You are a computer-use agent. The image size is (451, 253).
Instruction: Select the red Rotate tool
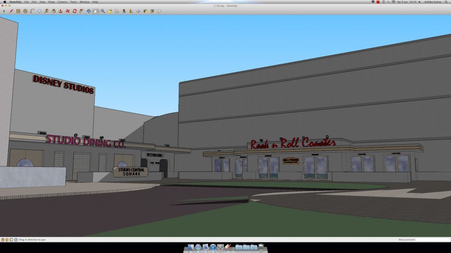pyautogui.click(x=74, y=11)
